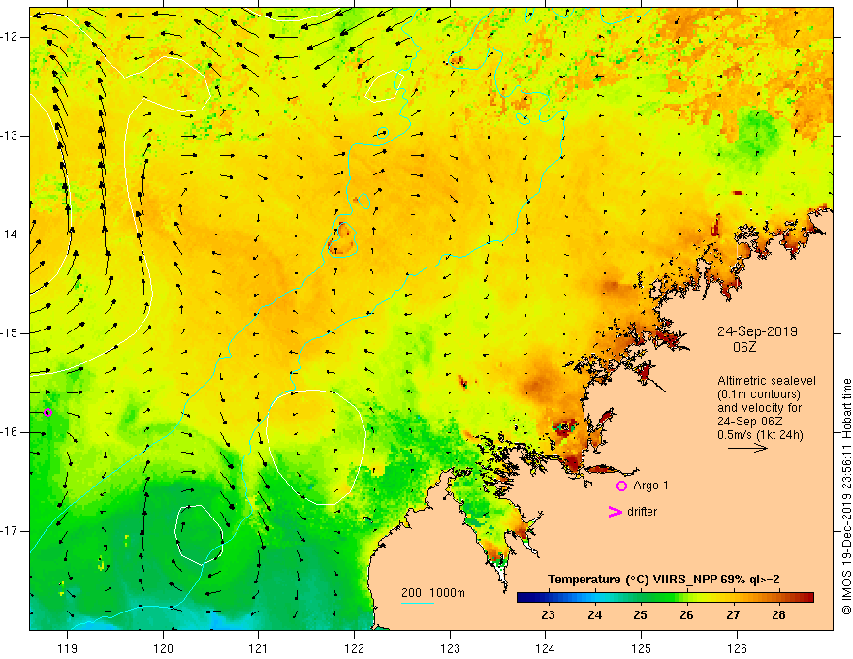Click the 'drifter' legend label
This screenshot has width=853, height=659.
click(x=642, y=512)
